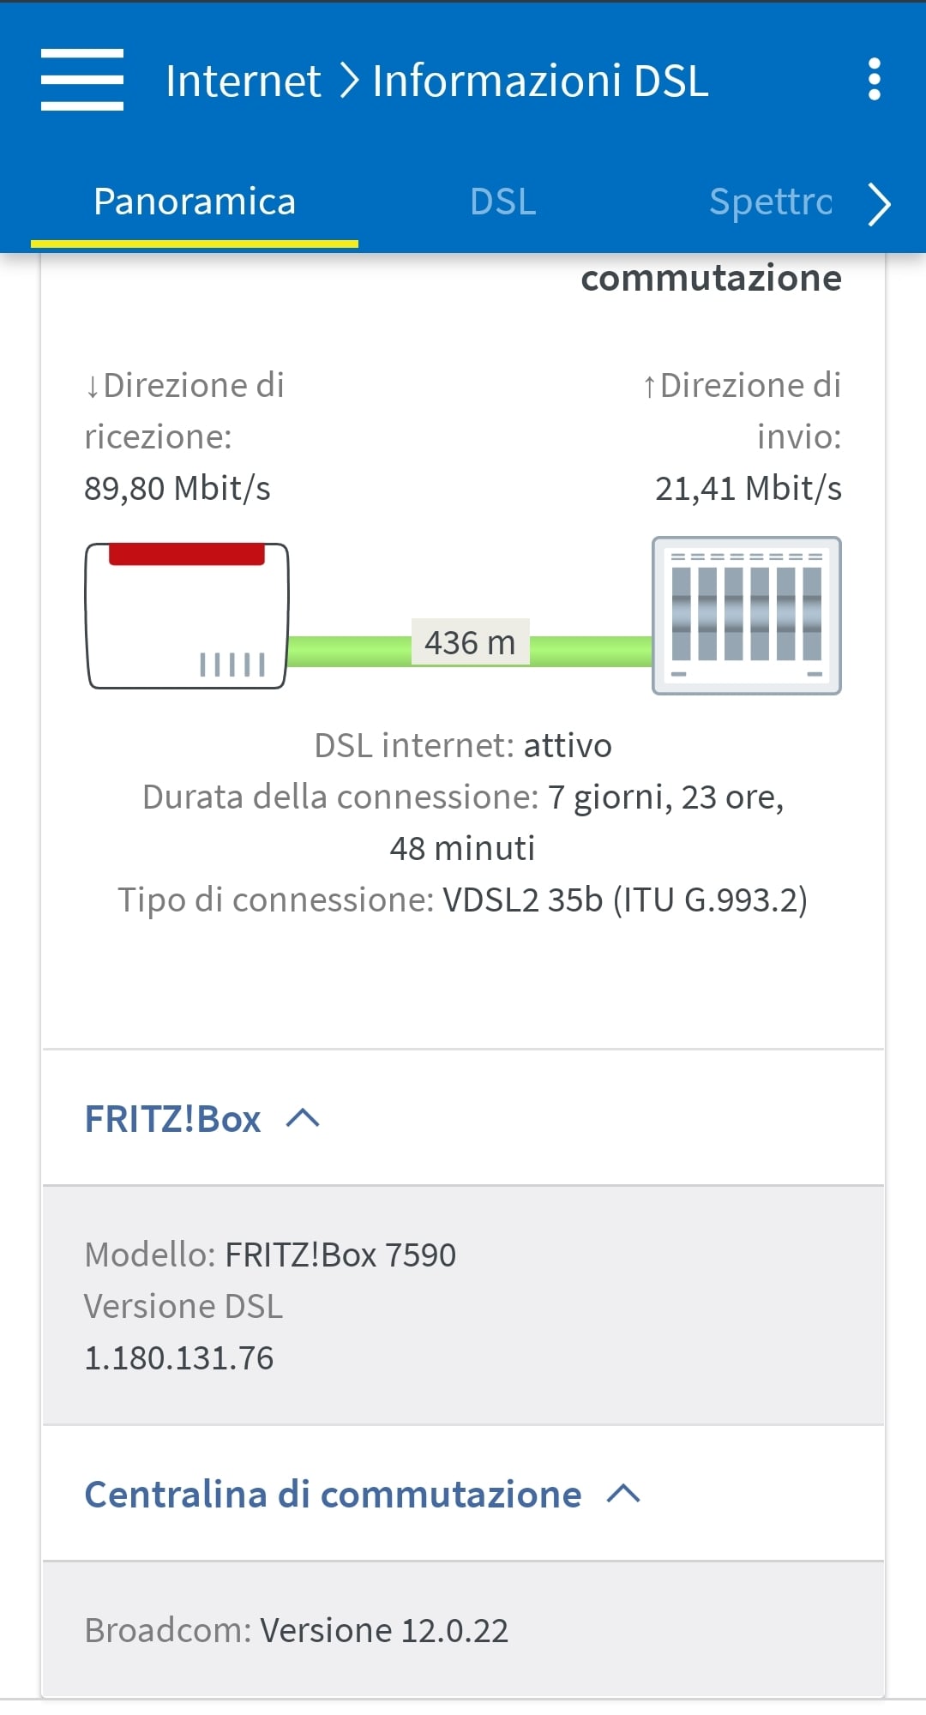Click the send direction up arrow
The image size is (926, 1715).
(x=650, y=388)
